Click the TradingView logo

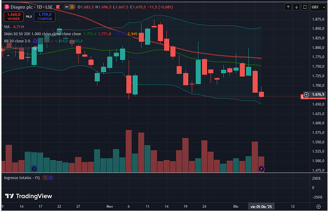[29, 196]
